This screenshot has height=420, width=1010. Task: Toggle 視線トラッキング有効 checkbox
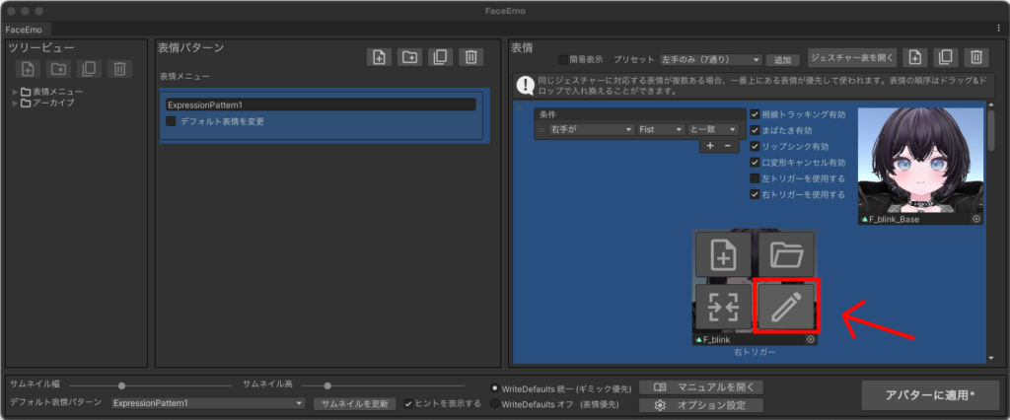(756, 114)
